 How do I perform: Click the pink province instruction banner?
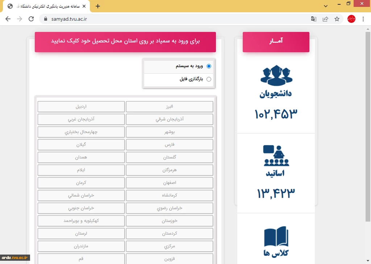pos(125,42)
